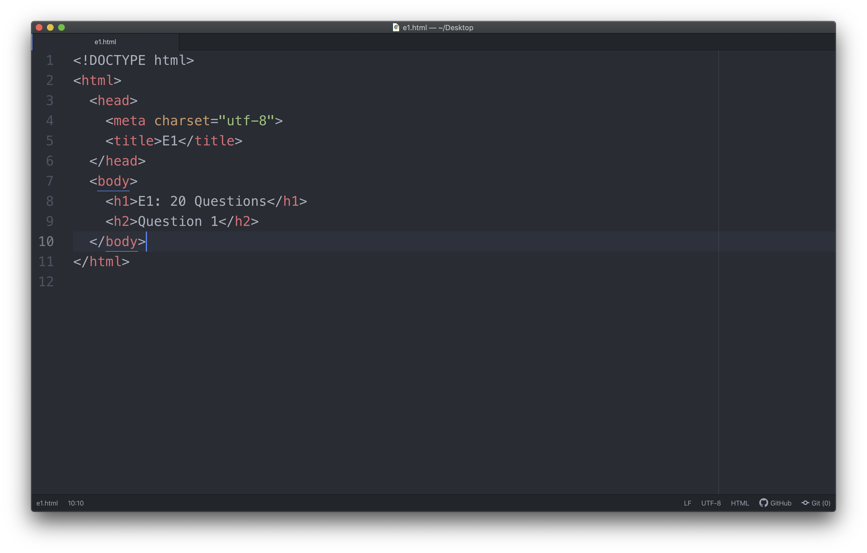Click line number 6 in gutter

click(50, 161)
